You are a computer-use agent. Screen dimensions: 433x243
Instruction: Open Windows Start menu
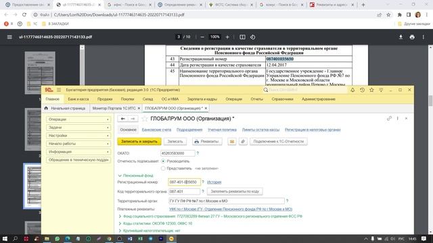pos(5,238)
